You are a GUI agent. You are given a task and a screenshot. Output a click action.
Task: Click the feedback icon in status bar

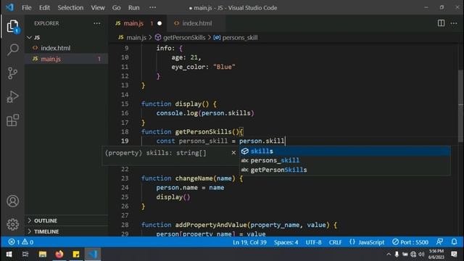click(440, 241)
